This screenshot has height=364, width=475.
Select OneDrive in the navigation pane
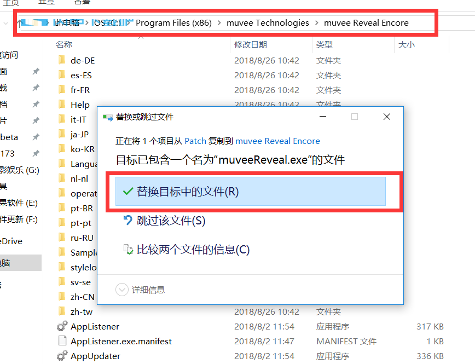coord(11,241)
